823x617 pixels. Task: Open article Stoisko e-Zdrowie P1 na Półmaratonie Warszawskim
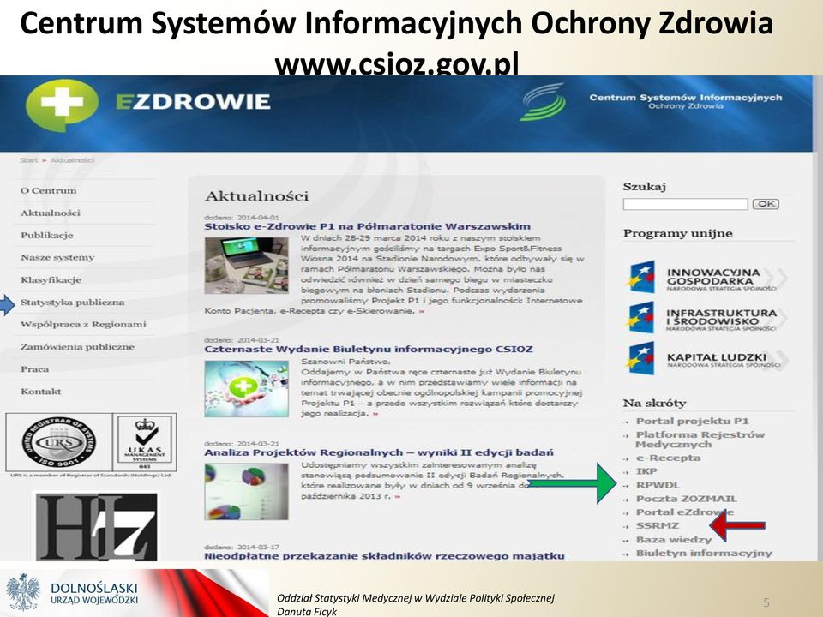368,226
